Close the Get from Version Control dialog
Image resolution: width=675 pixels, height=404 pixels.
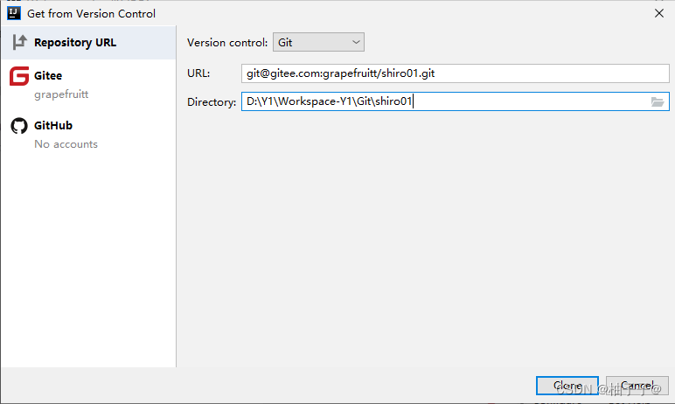pyautogui.click(x=659, y=13)
